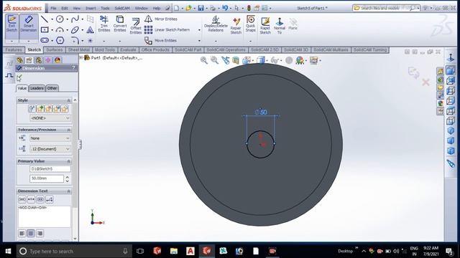Viewport: 460px width, 258px height.
Task: Click Section View icon in view toolbar
Action: [x=236, y=60]
